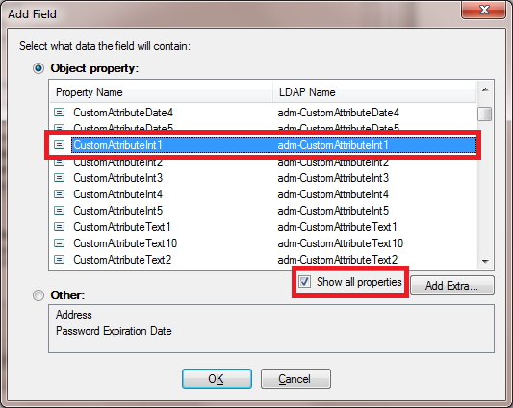The height and width of the screenshot is (408, 513).
Task: Click the icon beside CustomAttributeText1
Action: [60, 227]
